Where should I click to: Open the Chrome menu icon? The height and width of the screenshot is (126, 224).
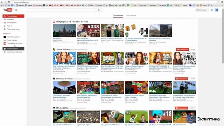222,2
